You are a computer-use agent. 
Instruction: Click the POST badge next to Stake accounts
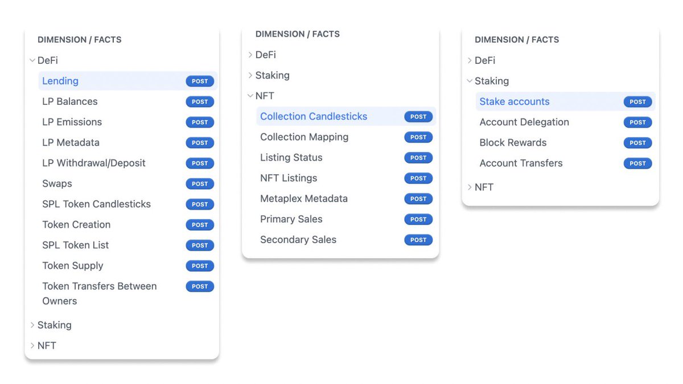[637, 102]
